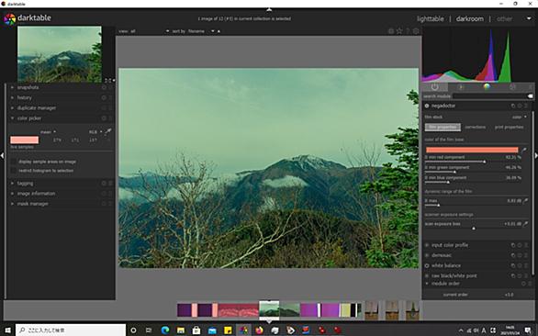Expand the history panel

[x=25, y=98]
